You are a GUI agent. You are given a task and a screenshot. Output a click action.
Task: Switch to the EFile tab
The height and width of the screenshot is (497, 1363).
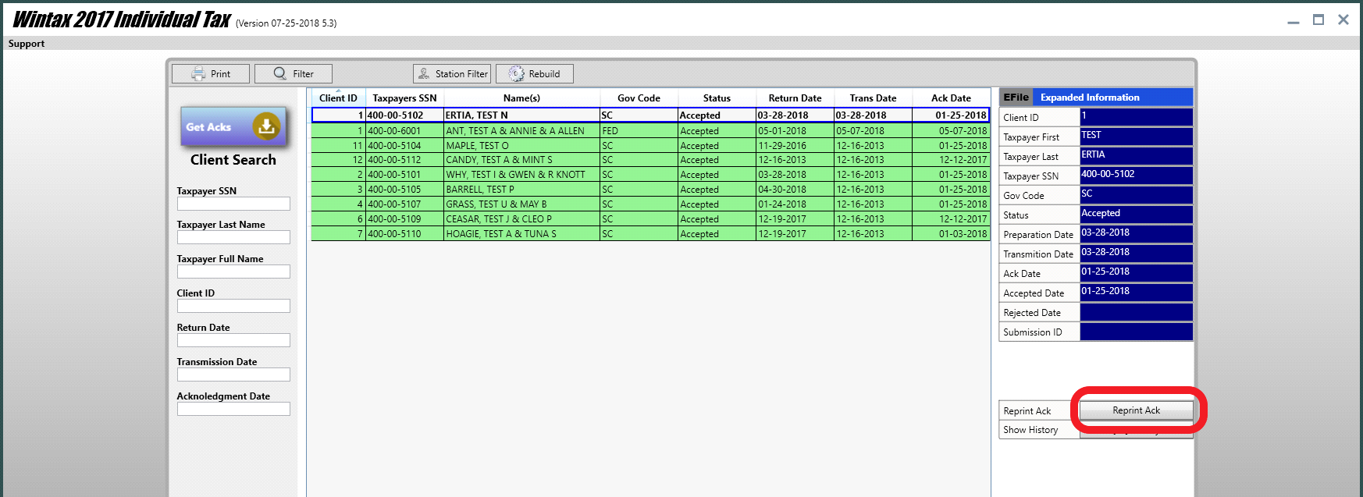point(1016,98)
